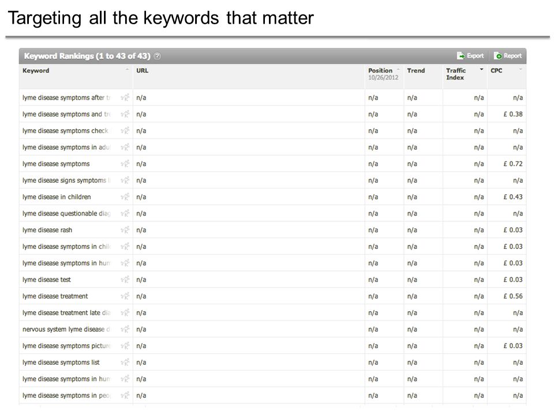This screenshot has height=415, width=554.
Task: Click ranking icon beside 'lyme disease symptoms list'
Action: [125, 362]
